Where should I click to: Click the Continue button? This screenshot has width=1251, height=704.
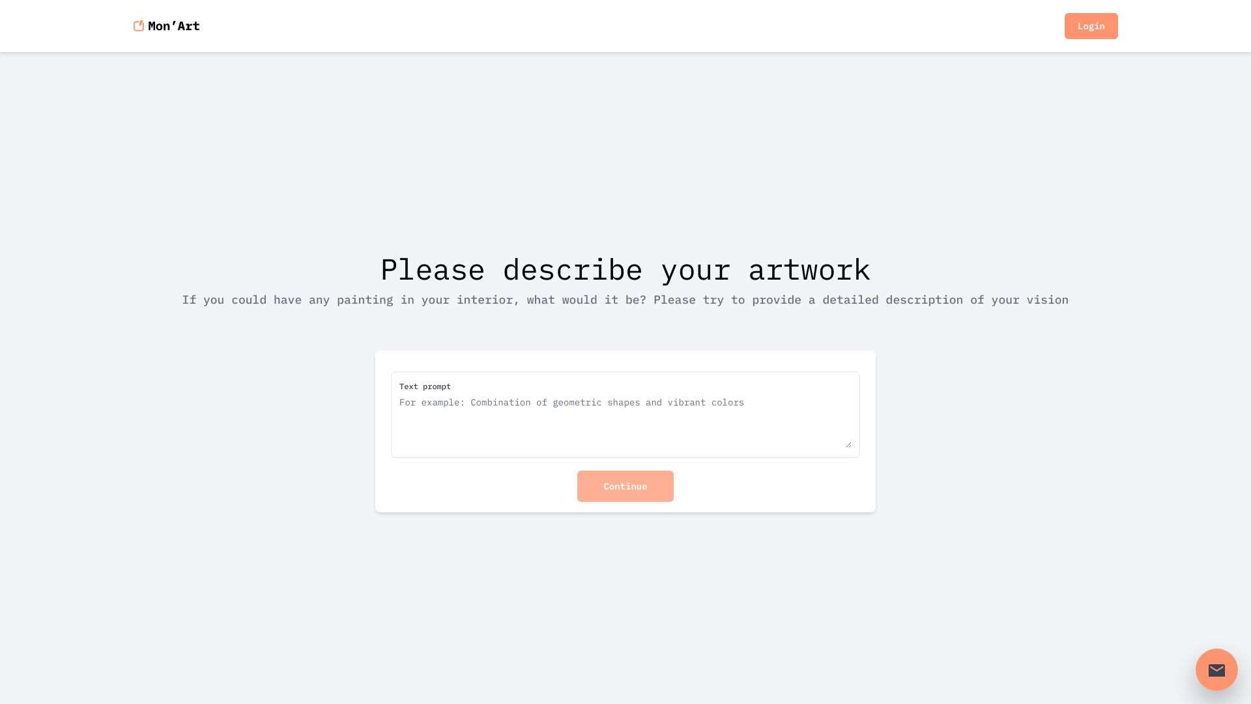(625, 486)
